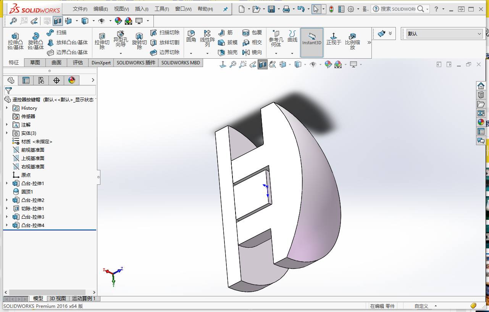Open the PropertyManager tab icon
Viewport: 489px width, 312px height.
(x=26, y=80)
